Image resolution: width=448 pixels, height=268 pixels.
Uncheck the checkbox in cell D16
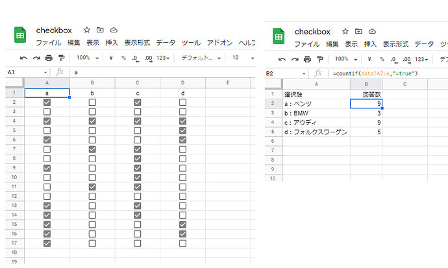click(182, 234)
